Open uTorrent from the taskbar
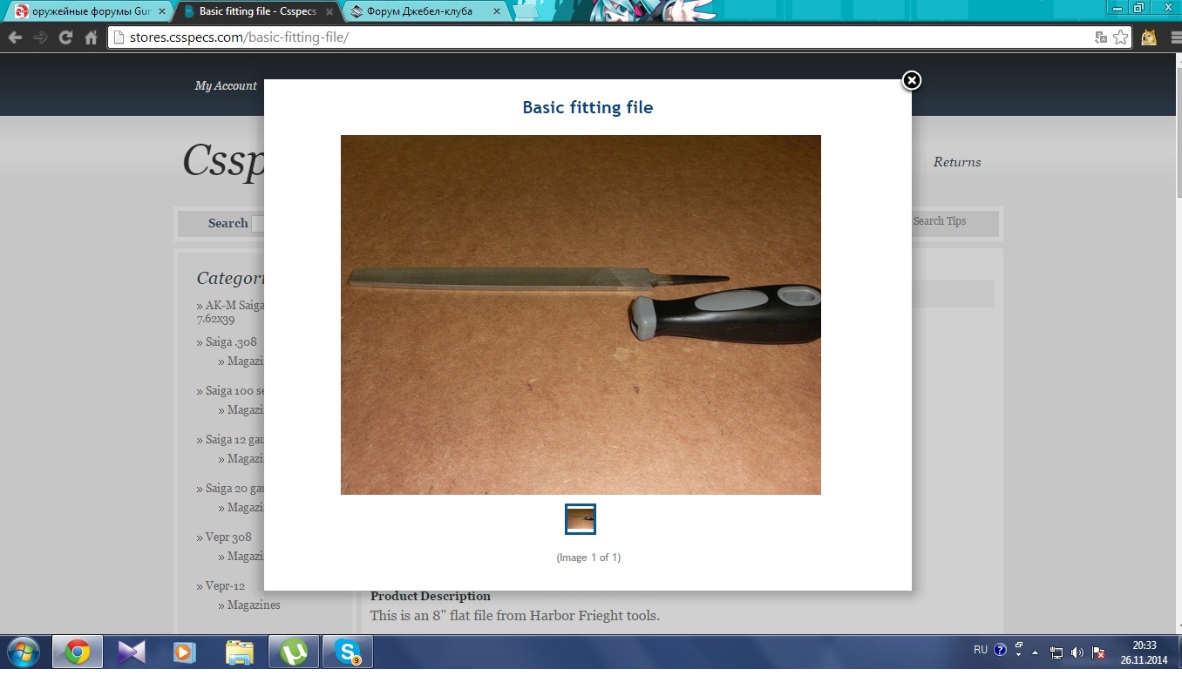The height and width of the screenshot is (676, 1182). pyautogui.click(x=293, y=652)
